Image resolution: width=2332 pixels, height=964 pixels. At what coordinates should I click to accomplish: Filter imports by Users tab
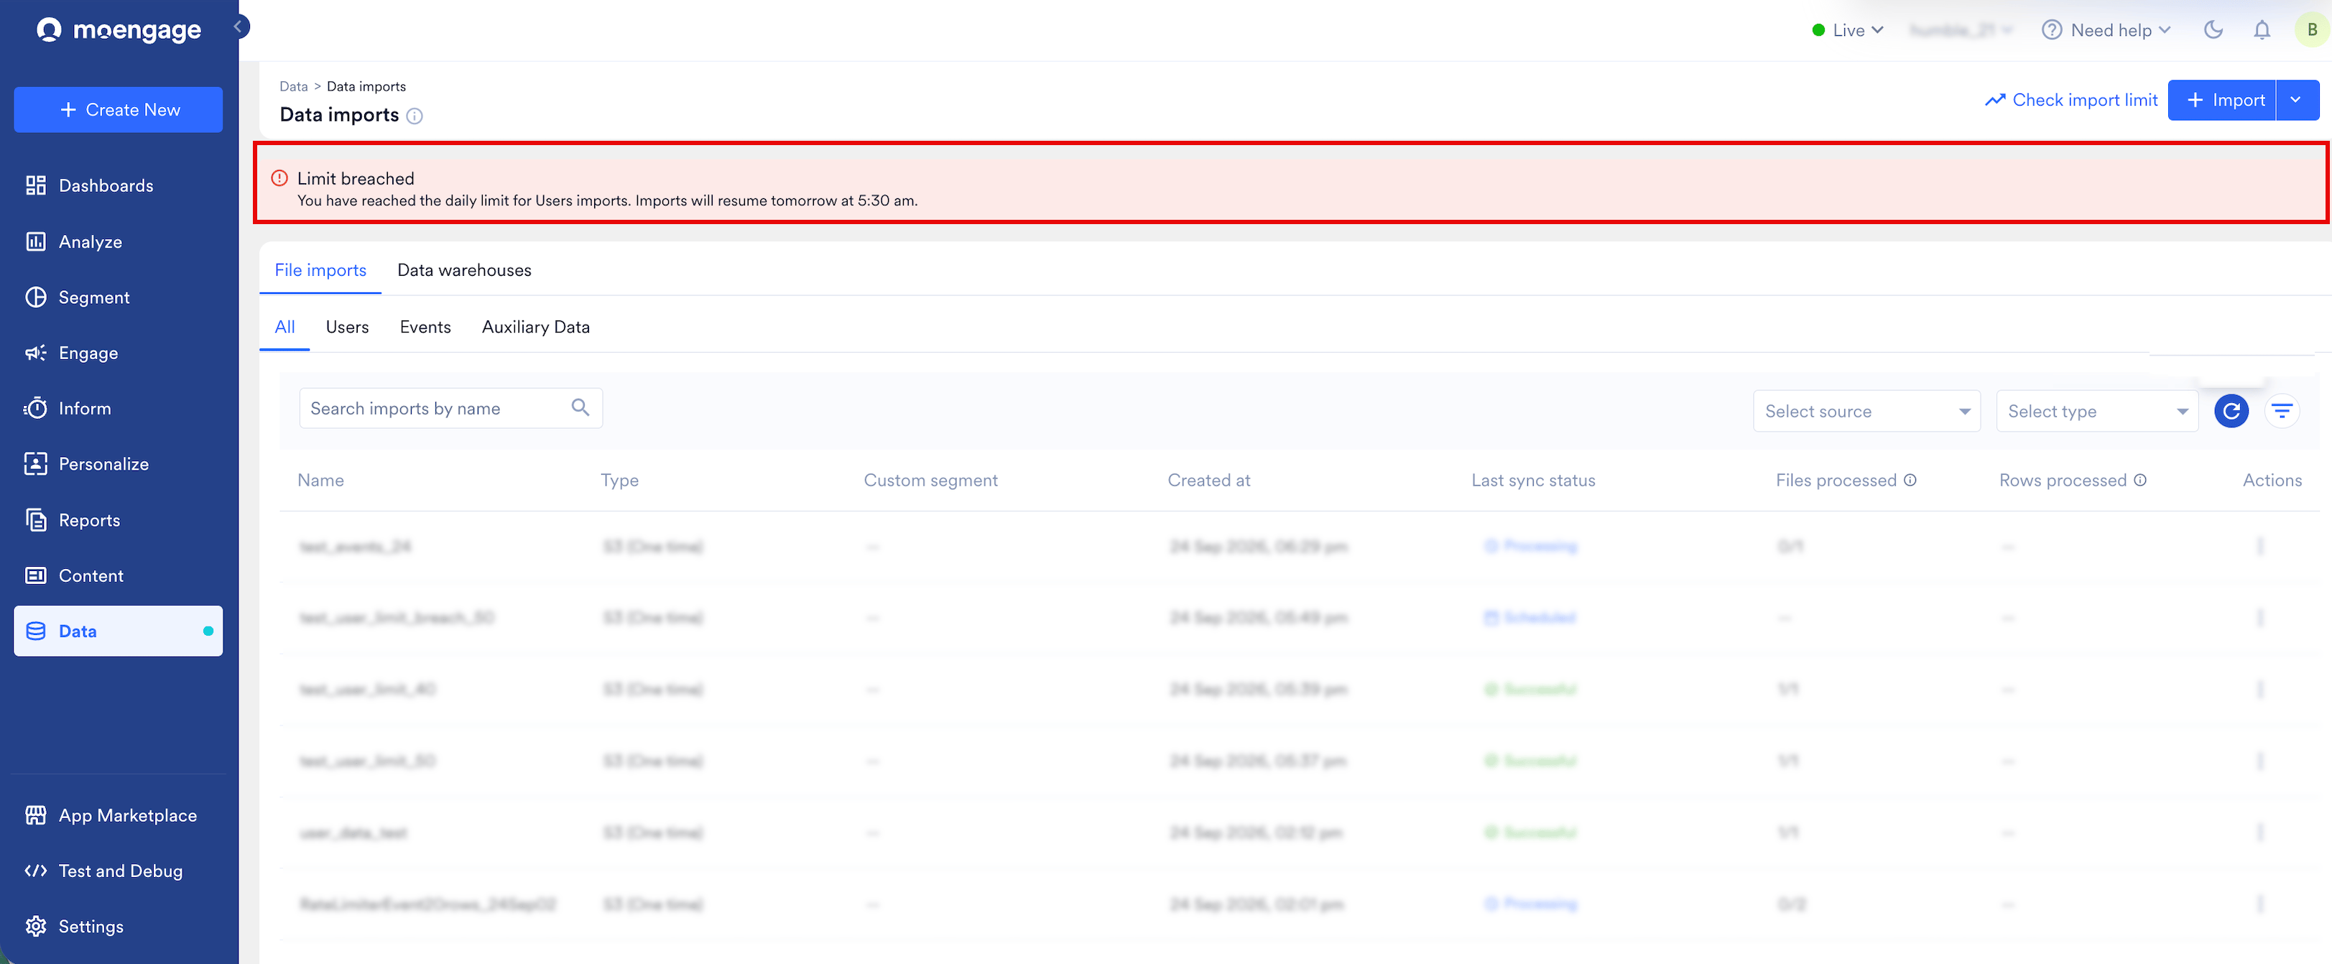coord(347,327)
